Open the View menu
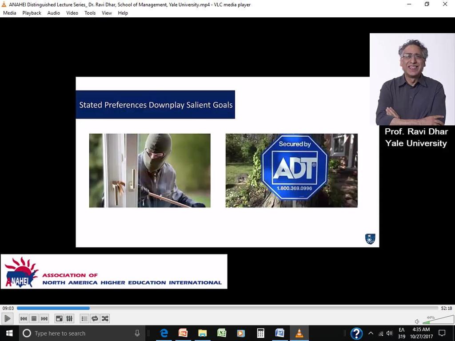 click(x=107, y=13)
